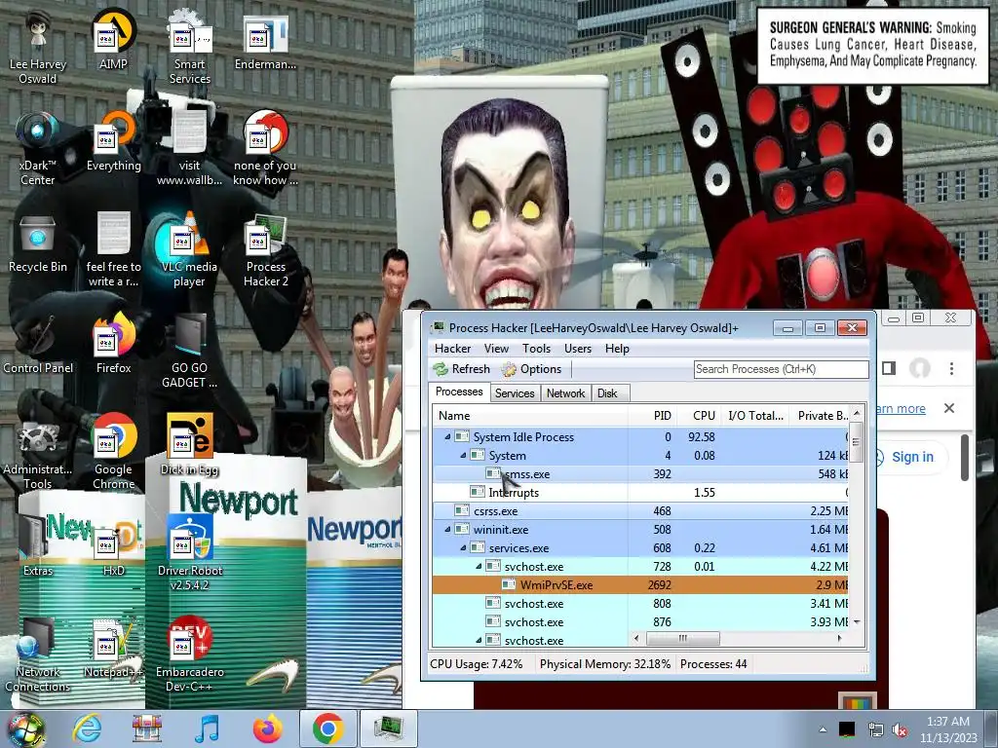Collapse the wininit.exe tree node
The width and height of the screenshot is (998, 748).
click(x=447, y=529)
